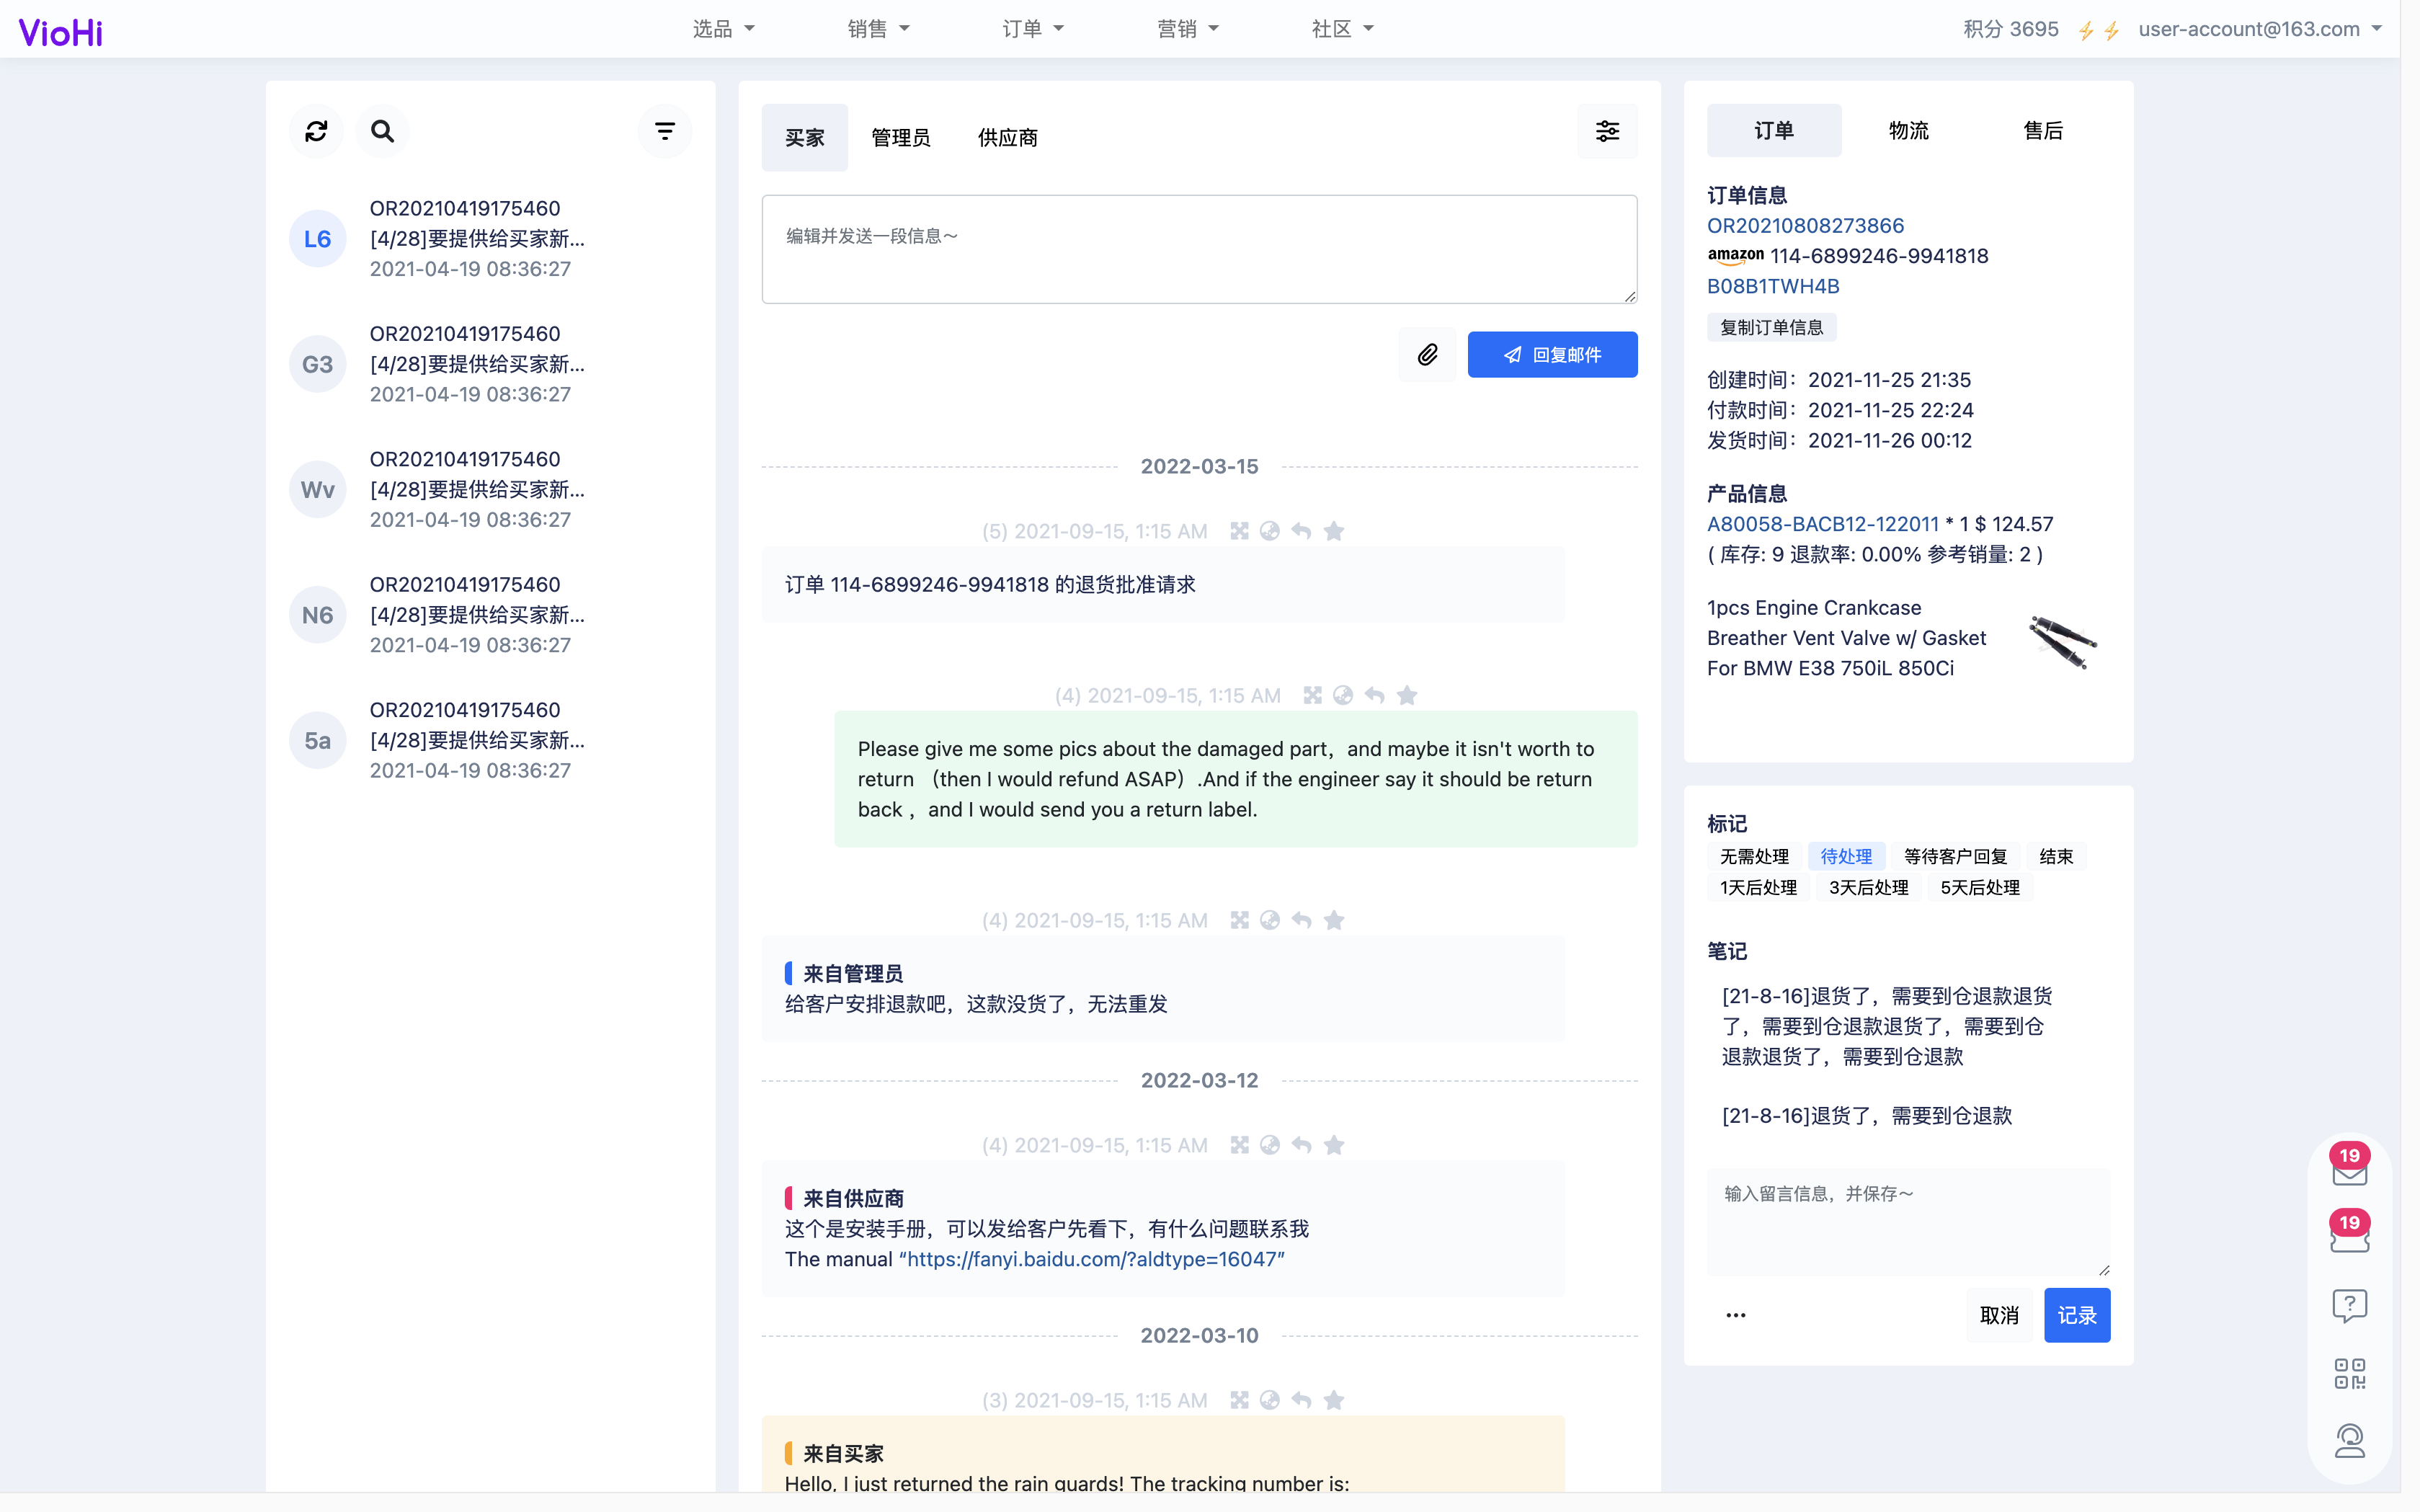The width and height of the screenshot is (2420, 1512).
Task: Translate the 来自管理员 message with globe icon
Action: (1270, 920)
